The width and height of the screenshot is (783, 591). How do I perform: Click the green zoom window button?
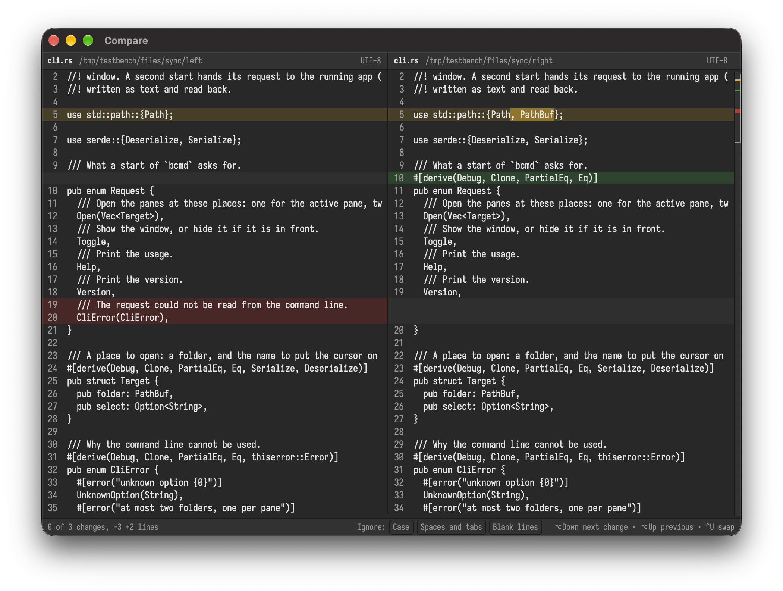(x=88, y=40)
